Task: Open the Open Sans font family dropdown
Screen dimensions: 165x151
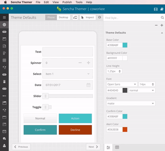Action: click(x=122, y=84)
